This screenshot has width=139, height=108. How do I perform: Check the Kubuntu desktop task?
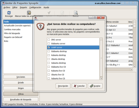coord(49,55)
